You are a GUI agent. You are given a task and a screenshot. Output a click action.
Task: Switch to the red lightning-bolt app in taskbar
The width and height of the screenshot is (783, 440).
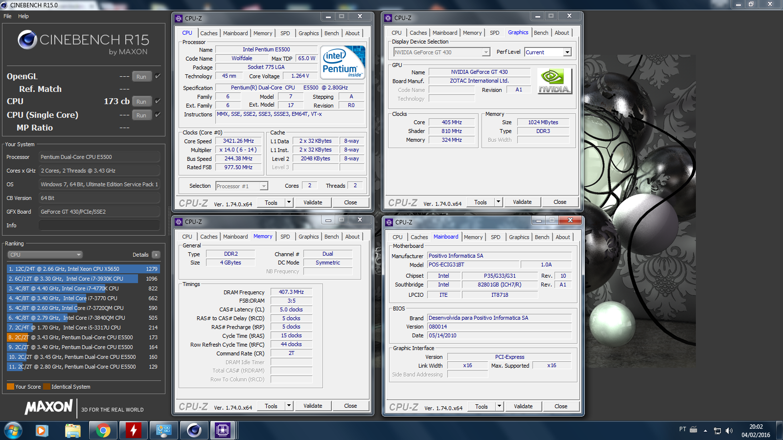(x=133, y=431)
